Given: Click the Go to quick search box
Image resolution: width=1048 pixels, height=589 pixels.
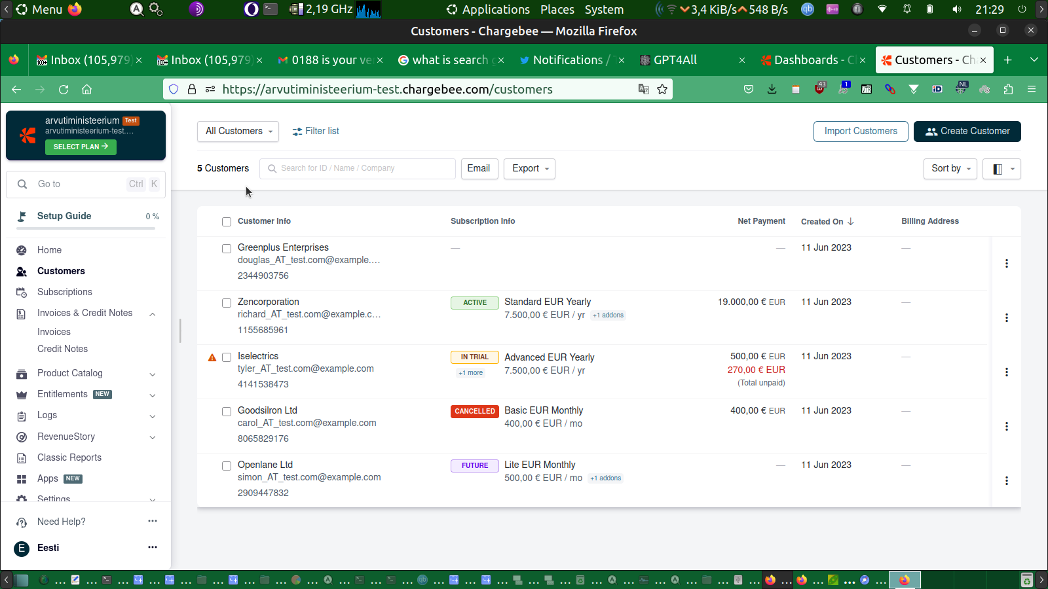Looking at the screenshot, I should coord(86,185).
